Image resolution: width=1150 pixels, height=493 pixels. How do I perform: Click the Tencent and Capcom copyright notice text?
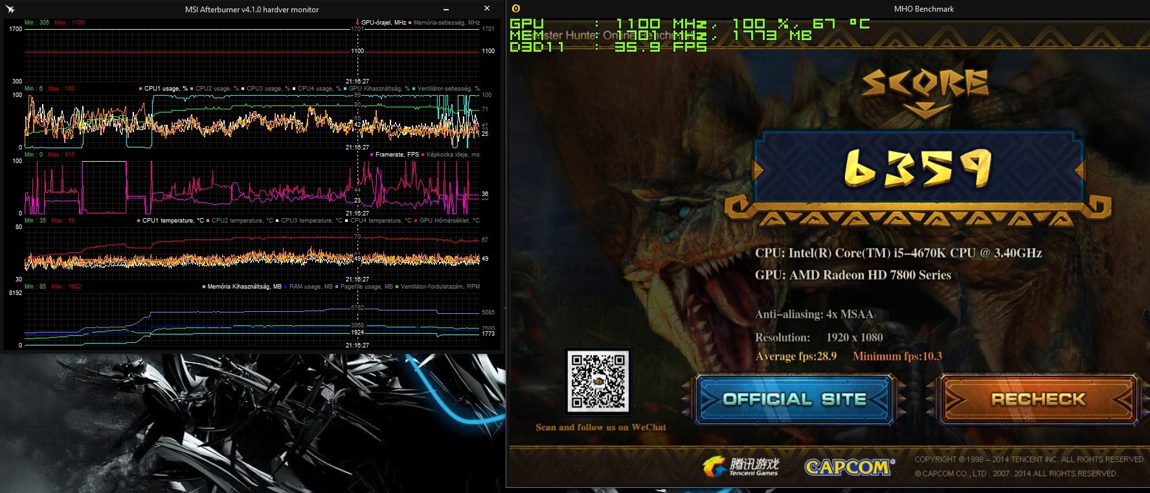tap(1030, 466)
